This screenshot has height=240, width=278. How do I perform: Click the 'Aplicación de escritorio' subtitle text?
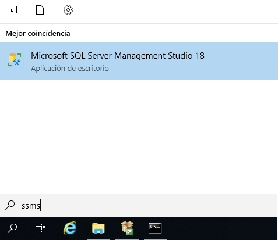[x=70, y=69]
